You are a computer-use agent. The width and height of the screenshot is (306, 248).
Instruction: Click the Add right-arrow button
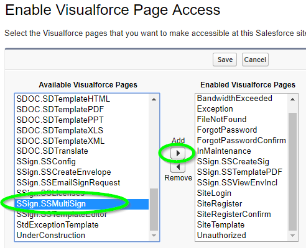[178, 153]
